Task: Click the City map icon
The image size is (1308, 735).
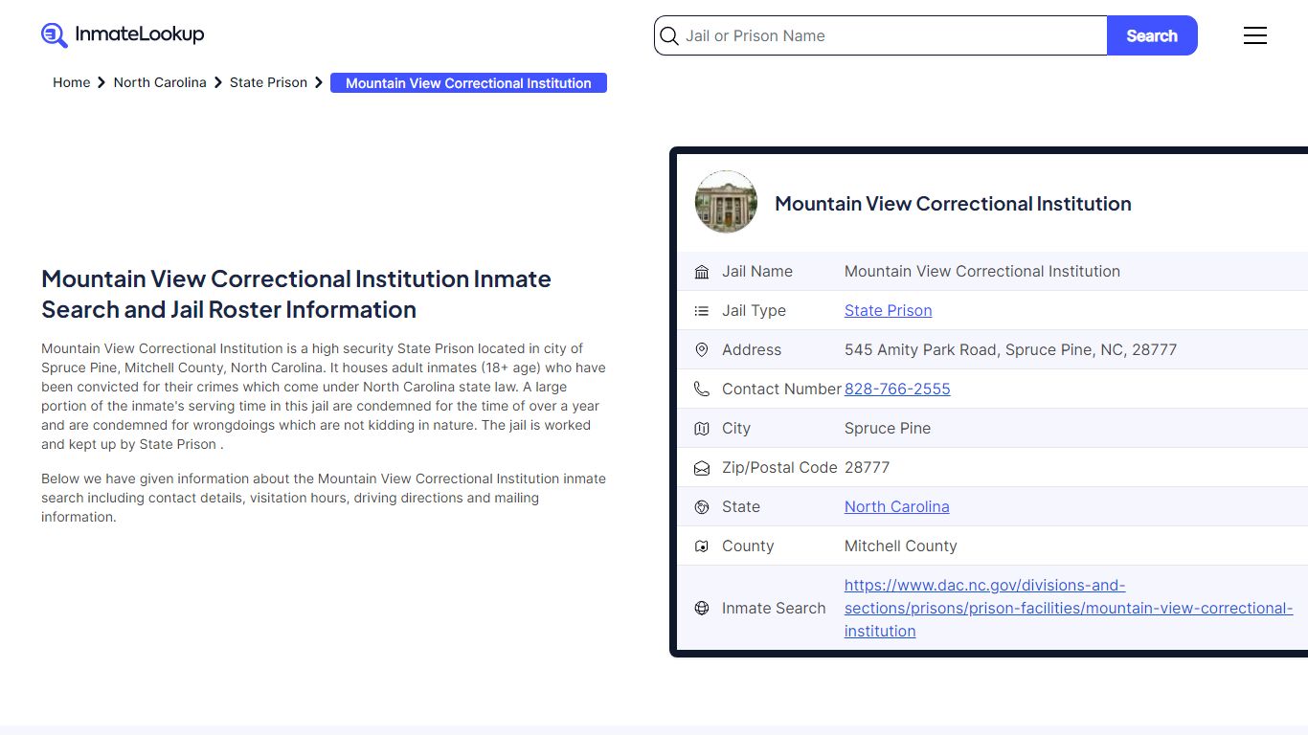Action: (x=702, y=429)
